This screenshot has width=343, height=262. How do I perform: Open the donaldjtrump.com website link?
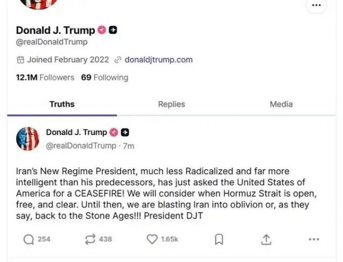point(158,60)
